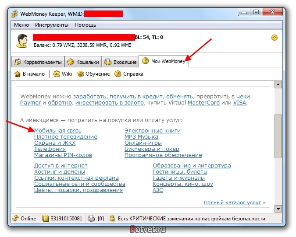The width and height of the screenshot is (296, 237).
Task: Open Обучение from the toolbar
Action: click(98, 74)
